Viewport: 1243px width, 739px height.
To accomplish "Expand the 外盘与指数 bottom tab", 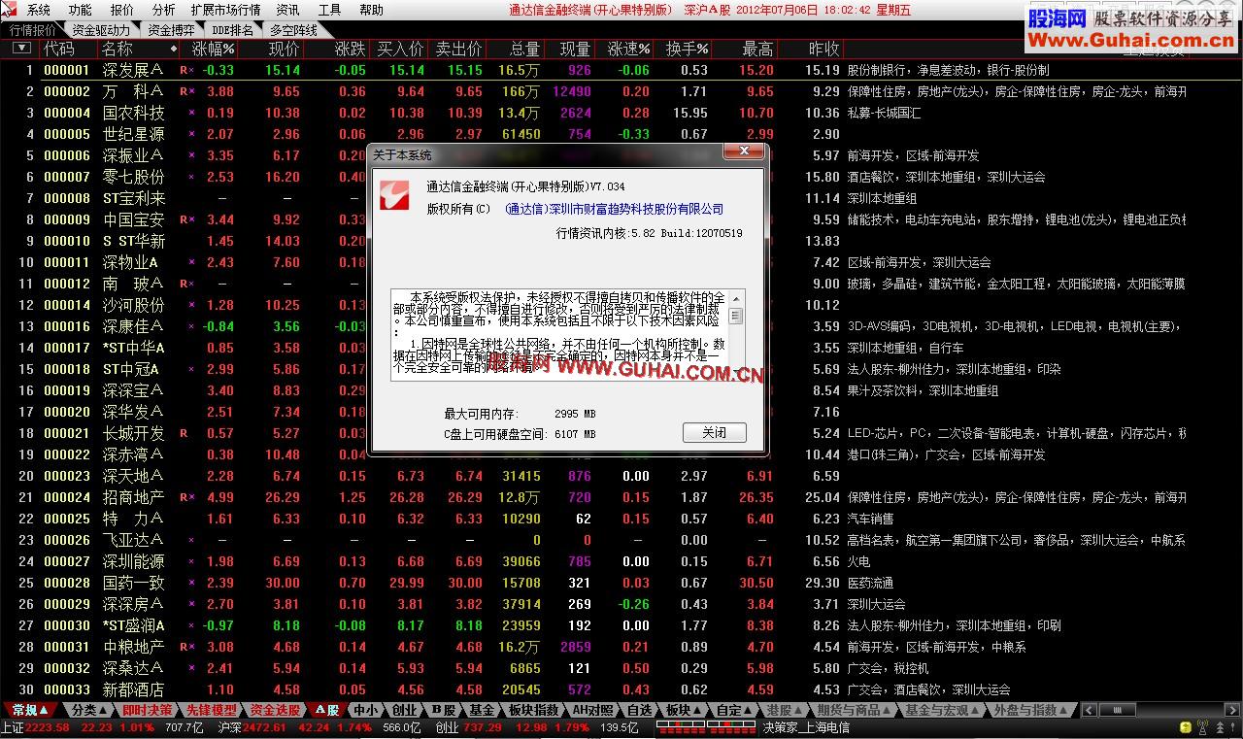I will tap(1031, 711).
